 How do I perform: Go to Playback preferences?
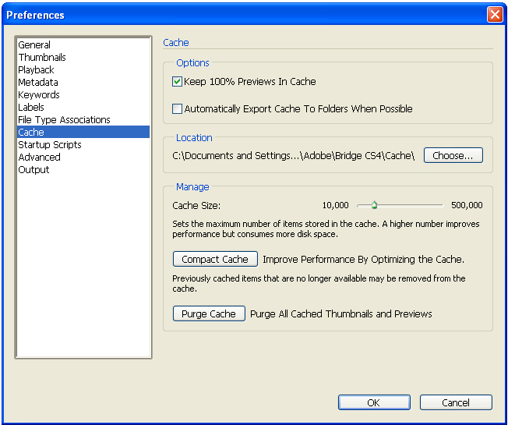coord(36,70)
